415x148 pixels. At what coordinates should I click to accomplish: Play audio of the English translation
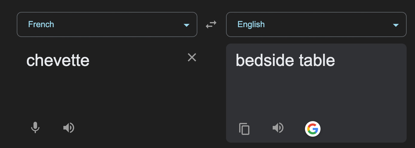click(278, 128)
